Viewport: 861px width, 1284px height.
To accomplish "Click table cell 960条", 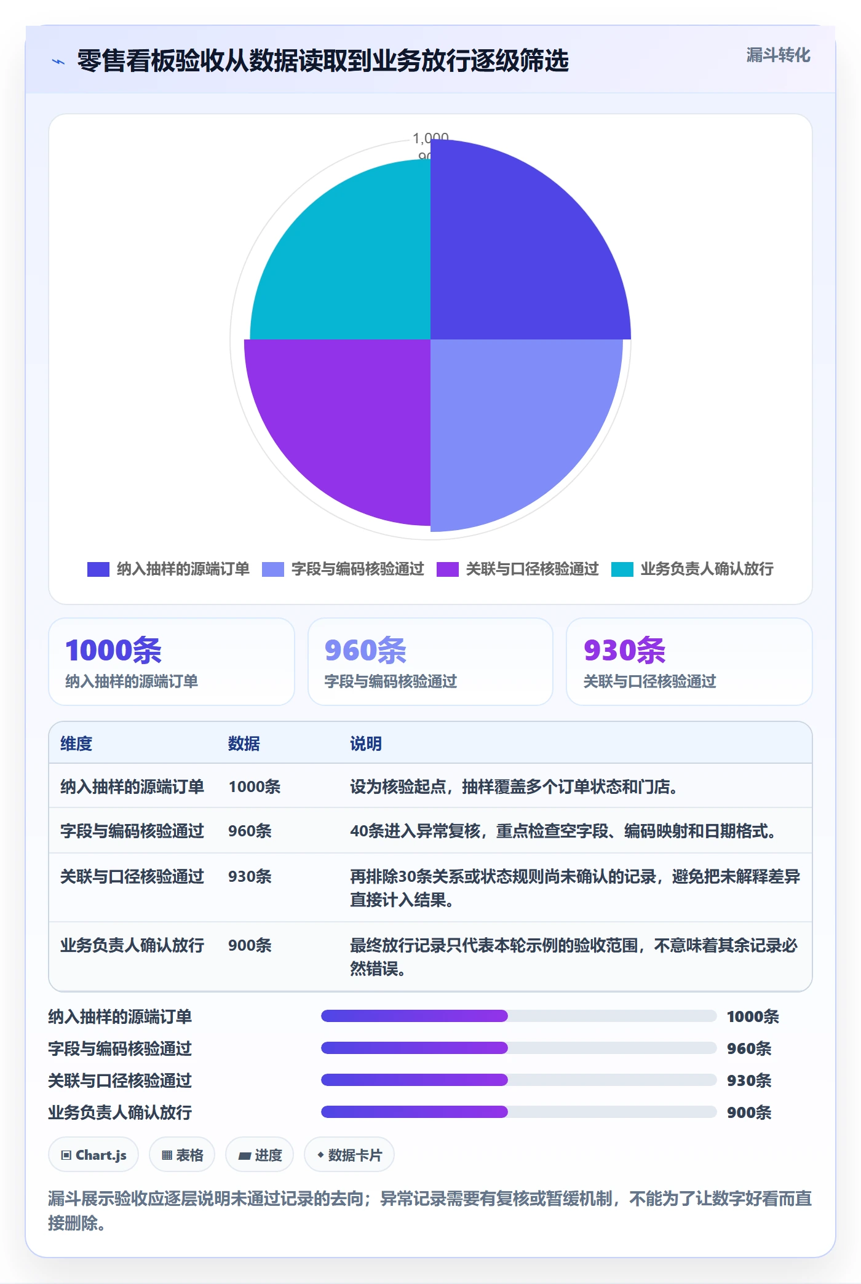I will click(250, 831).
